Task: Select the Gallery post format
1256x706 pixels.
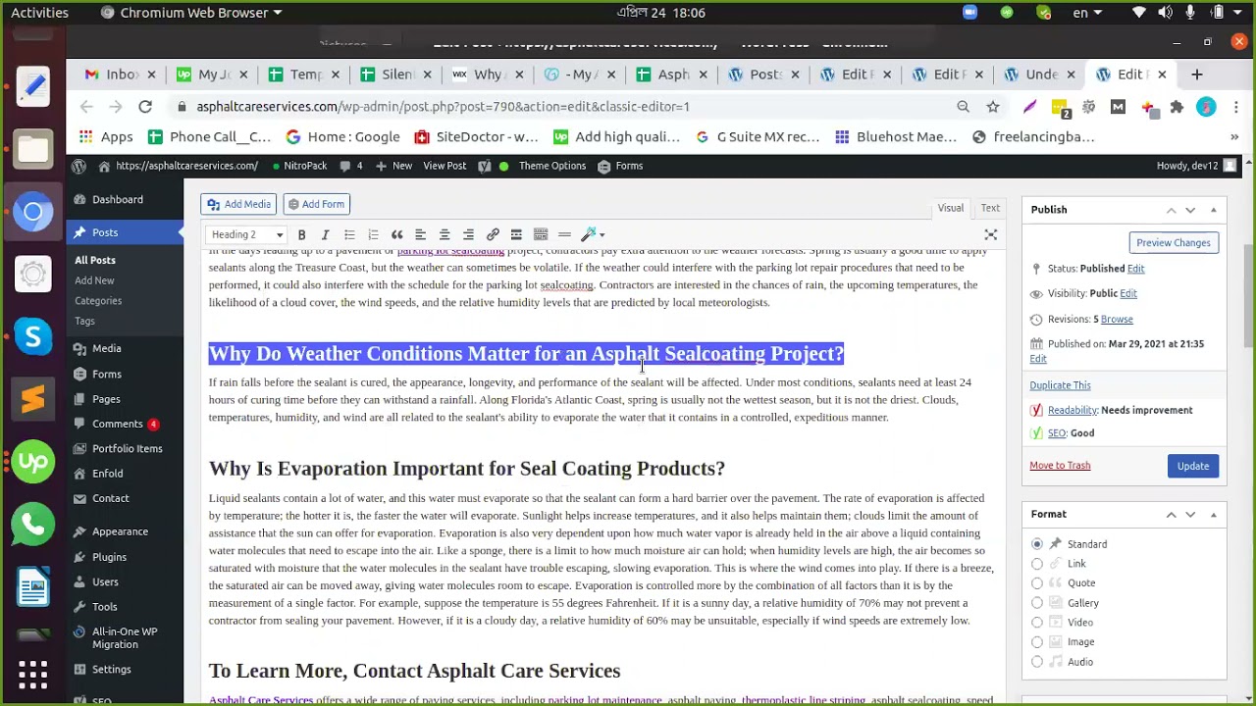Action: (1037, 603)
